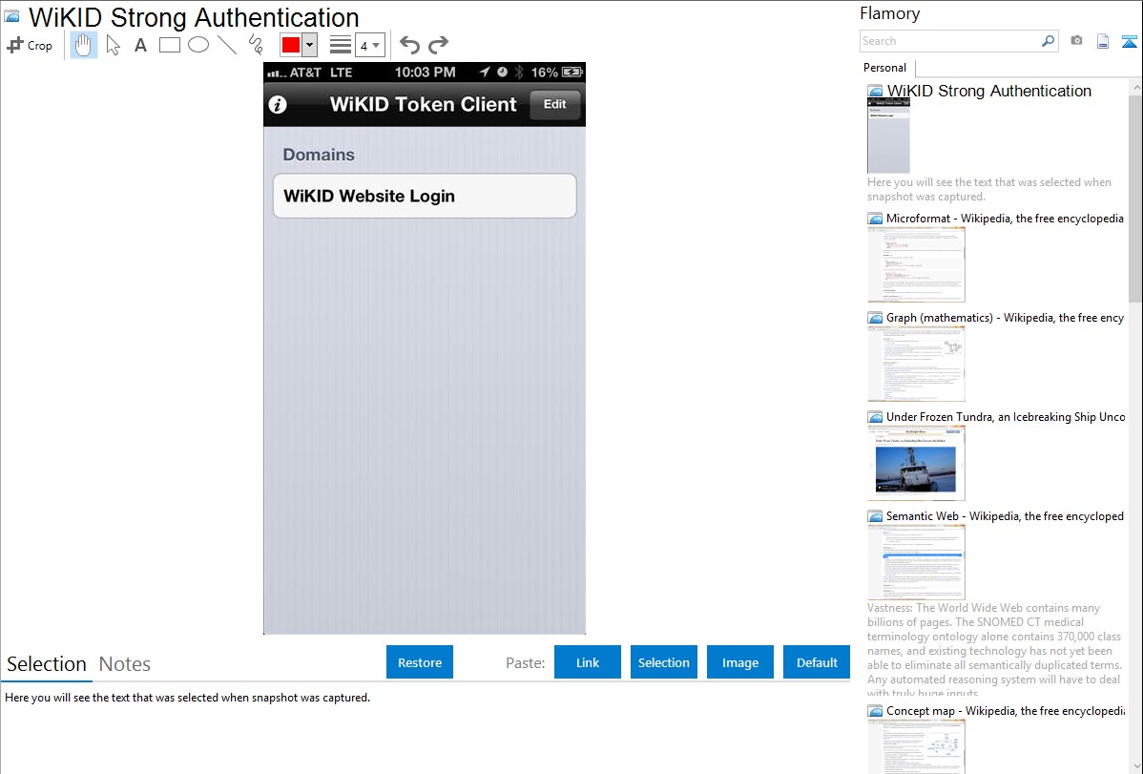Open the icebreaking ship thumbnail
Viewport: 1143px width, 774px height.
coord(916,463)
